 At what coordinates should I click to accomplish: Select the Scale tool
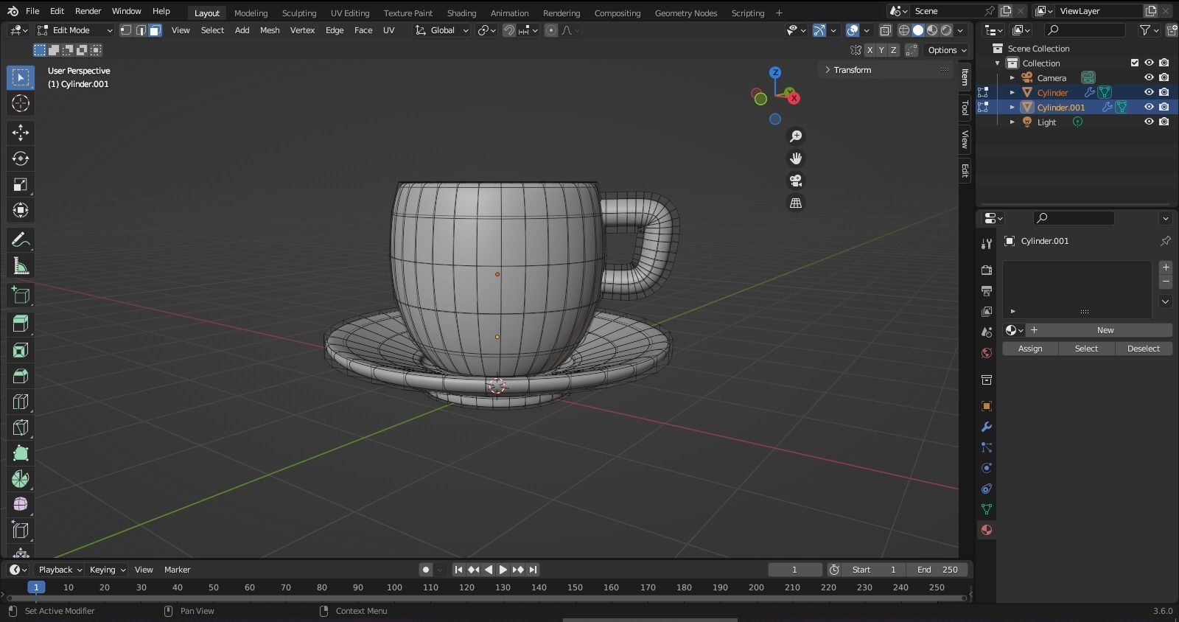(21, 184)
